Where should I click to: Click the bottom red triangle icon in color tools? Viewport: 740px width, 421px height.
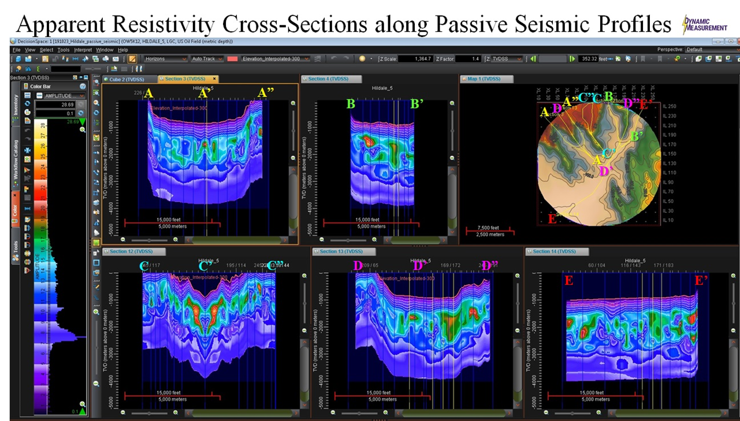tap(27, 270)
